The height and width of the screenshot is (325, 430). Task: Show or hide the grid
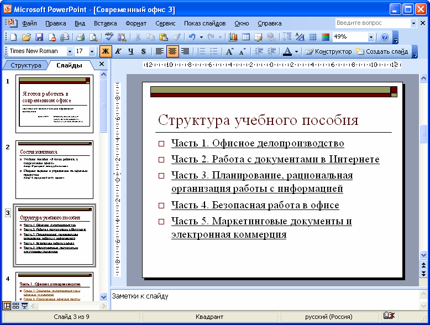[313, 37]
